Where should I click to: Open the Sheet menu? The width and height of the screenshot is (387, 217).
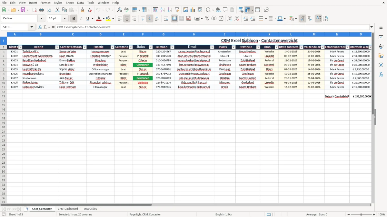click(70, 3)
